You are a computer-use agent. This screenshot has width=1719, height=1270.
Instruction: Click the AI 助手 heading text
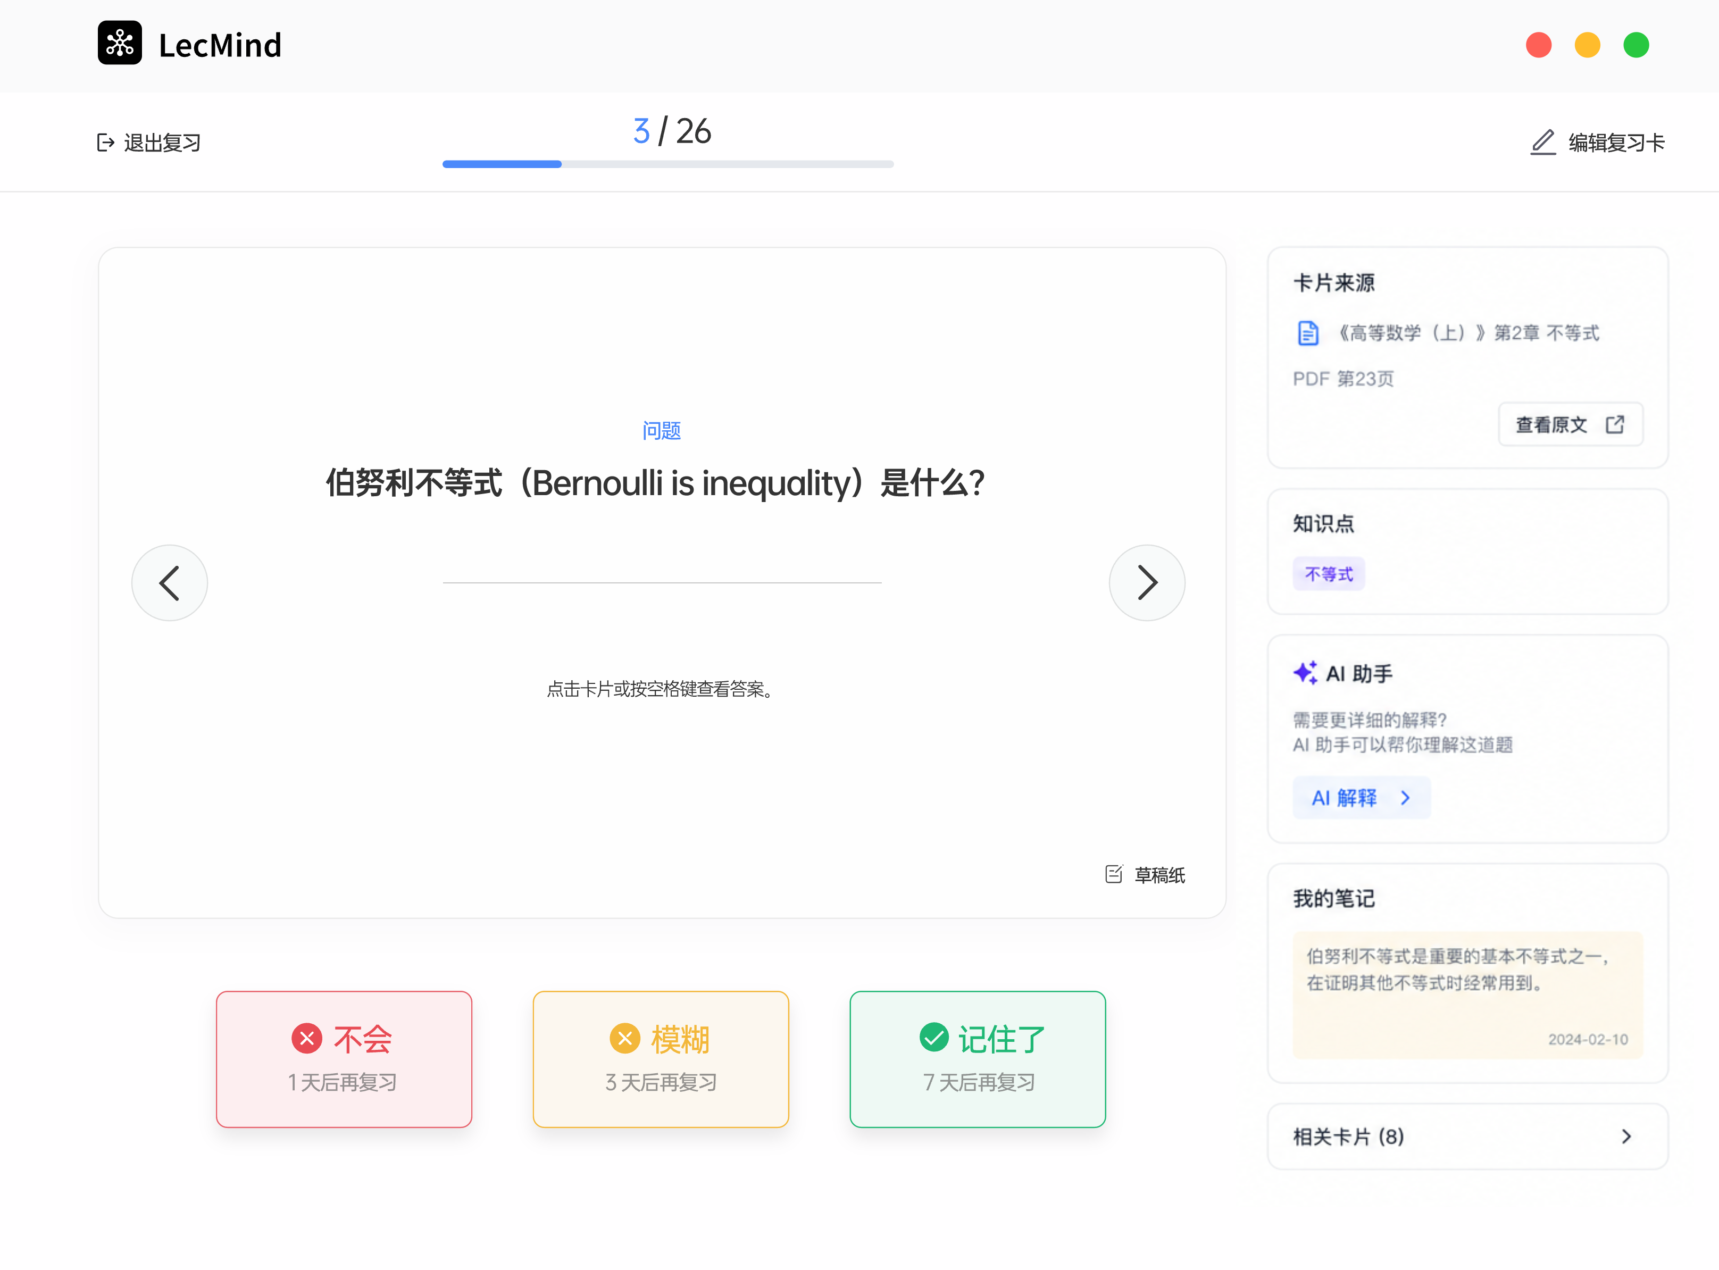pyautogui.click(x=1359, y=673)
